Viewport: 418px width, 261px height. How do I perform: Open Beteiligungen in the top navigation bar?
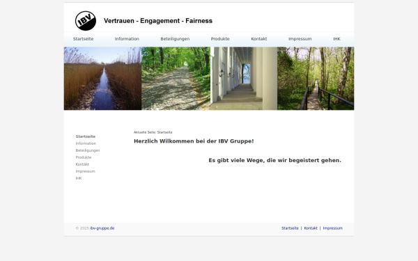(x=175, y=39)
